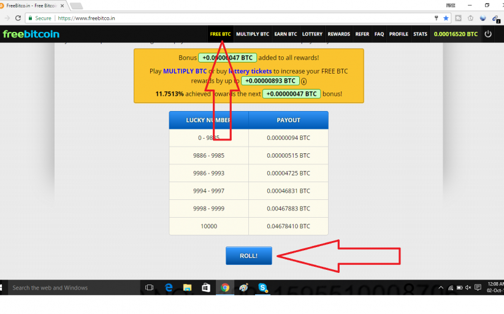Click the 0.00016520 BTC balance display
The image size is (504, 314).
(x=455, y=34)
